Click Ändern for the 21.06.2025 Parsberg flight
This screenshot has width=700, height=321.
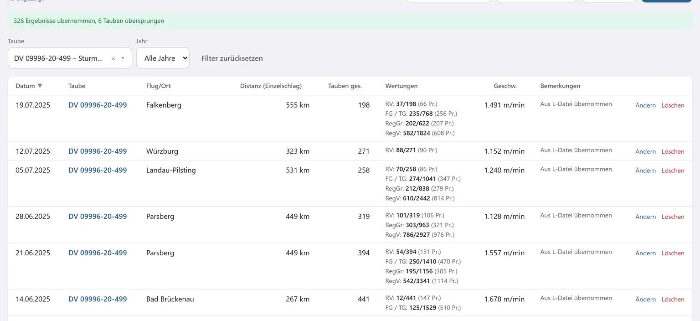(x=646, y=253)
